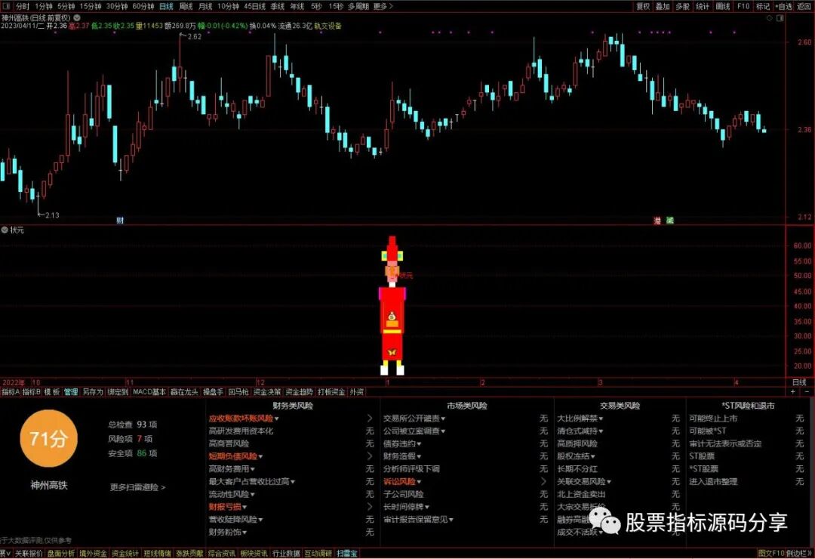Add stock via +自选 button
Viewport: 815px width, 559px height.
(x=784, y=6)
